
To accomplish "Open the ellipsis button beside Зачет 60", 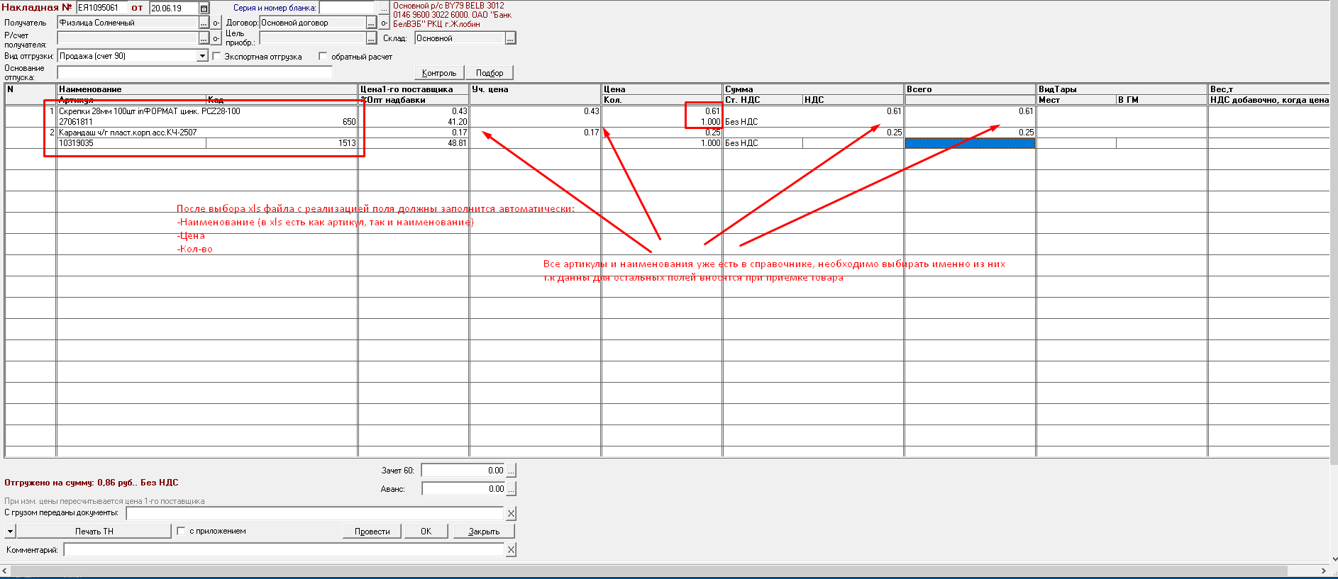I will [x=512, y=471].
